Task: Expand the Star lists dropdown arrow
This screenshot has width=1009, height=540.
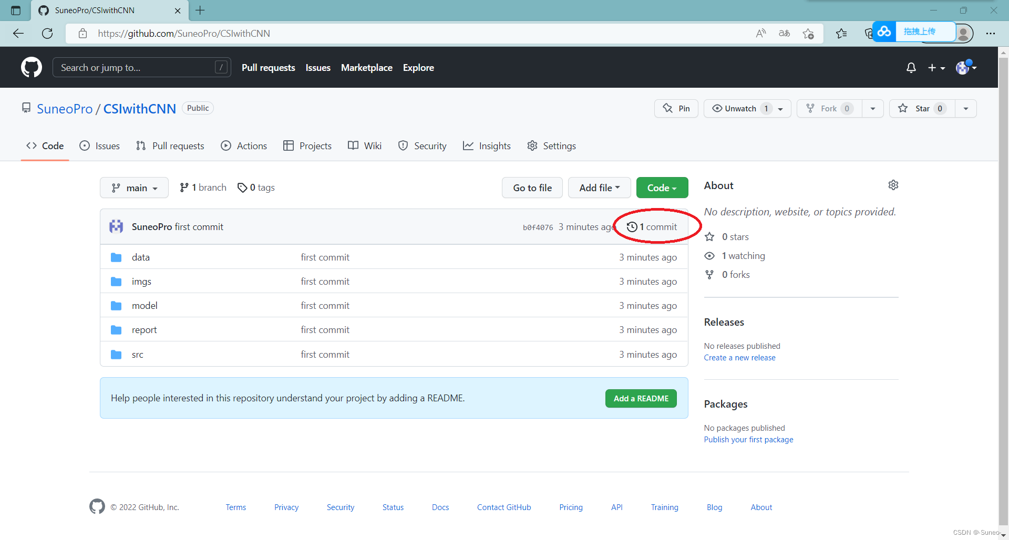Action: click(x=966, y=109)
